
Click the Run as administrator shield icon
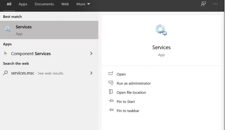coord(111,83)
